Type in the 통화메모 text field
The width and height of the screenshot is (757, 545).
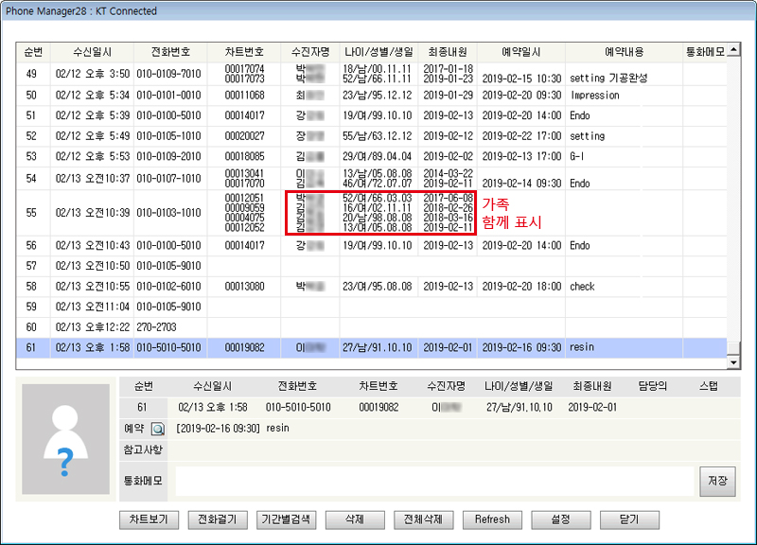coord(433,481)
